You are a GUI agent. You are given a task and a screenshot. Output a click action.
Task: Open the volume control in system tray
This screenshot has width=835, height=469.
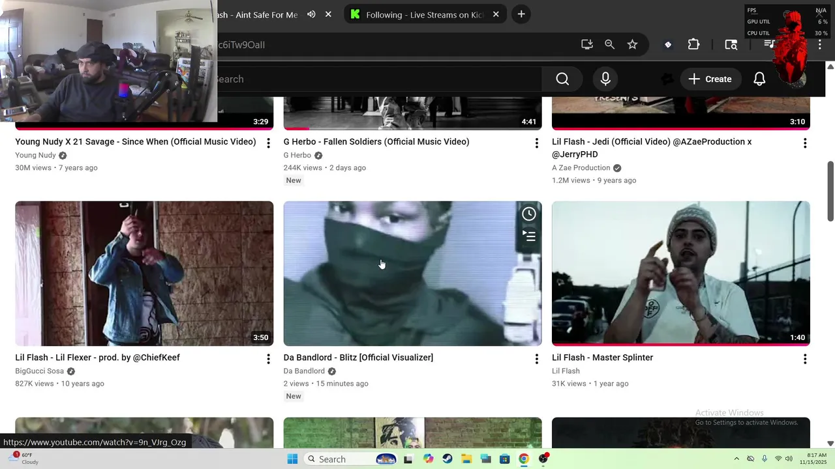[x=788, y=459]
